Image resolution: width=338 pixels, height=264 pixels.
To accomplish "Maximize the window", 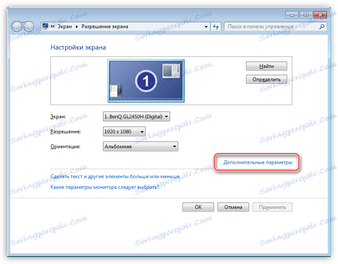I will point(306,15).
